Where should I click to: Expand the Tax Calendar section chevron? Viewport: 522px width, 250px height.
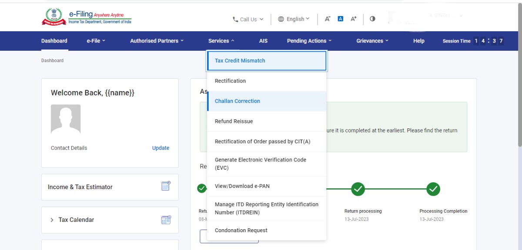[52, 220]
